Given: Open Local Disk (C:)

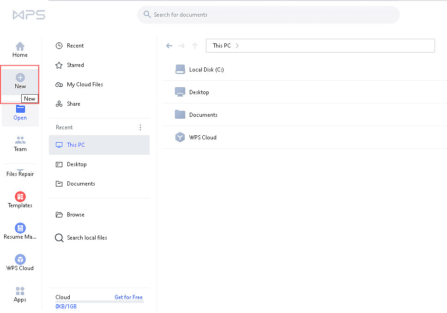Looking at the screenshot, I should click(304, 70).
